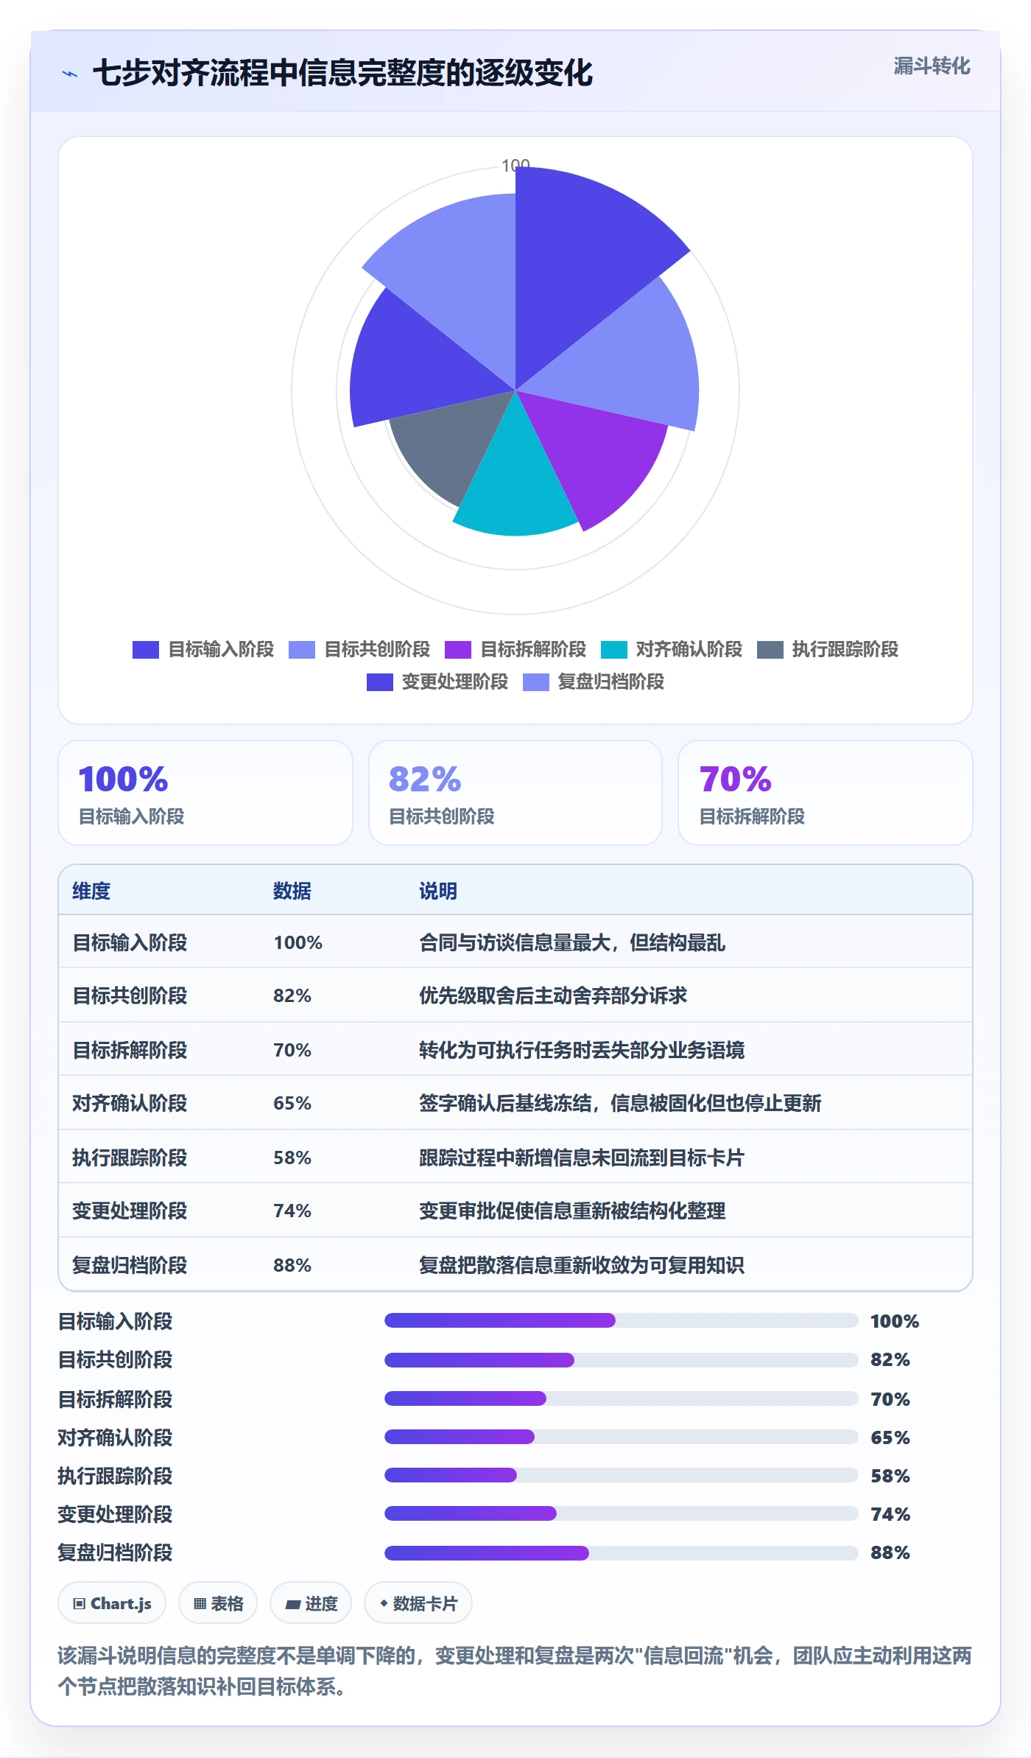Toggle 目标输入阶段 legend item
The width and height of the screenshot is (1031, 1758).
click(x=203, y=649)
